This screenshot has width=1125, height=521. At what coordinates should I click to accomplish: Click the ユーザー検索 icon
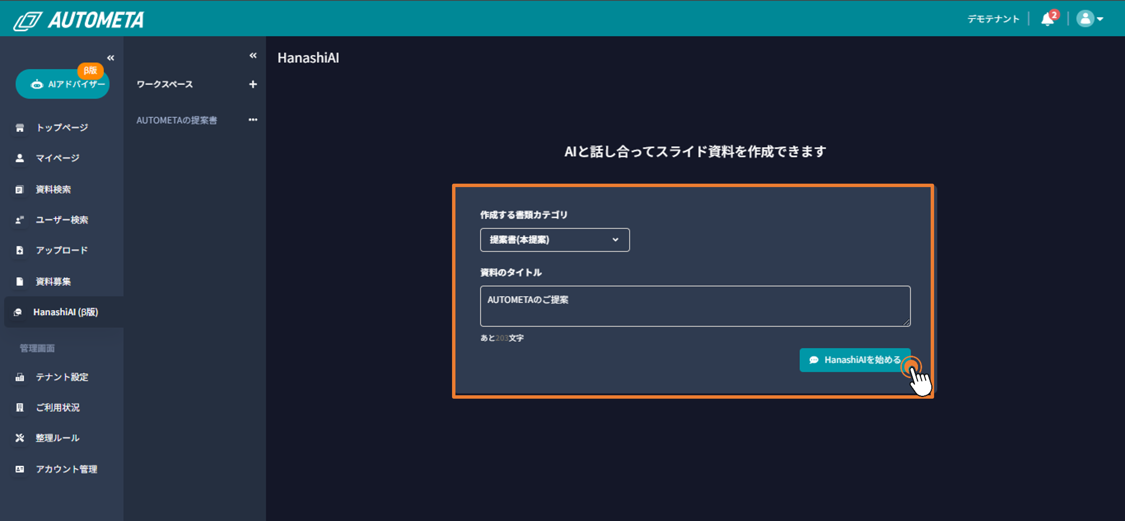[x=20, y=220]
